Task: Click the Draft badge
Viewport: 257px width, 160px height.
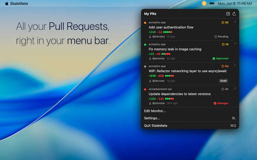Action: [x=223, y=81]
